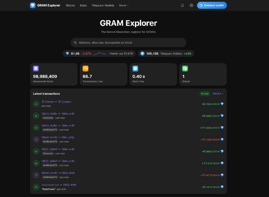Click the Shards count card
This screenshot has width=269, height=197.
(x=203, y=74)
